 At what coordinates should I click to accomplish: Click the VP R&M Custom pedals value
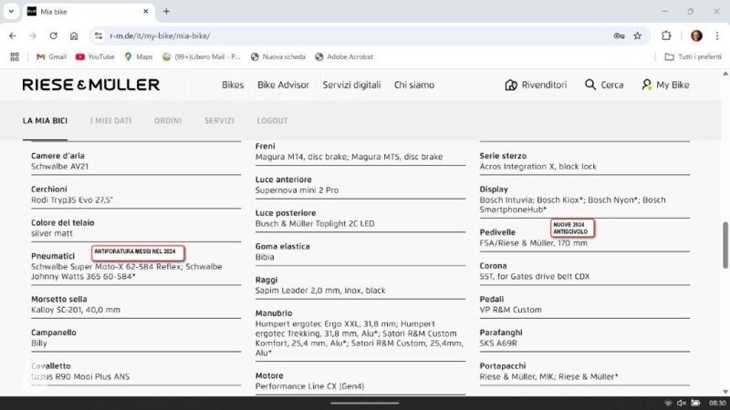coord(511,310)
